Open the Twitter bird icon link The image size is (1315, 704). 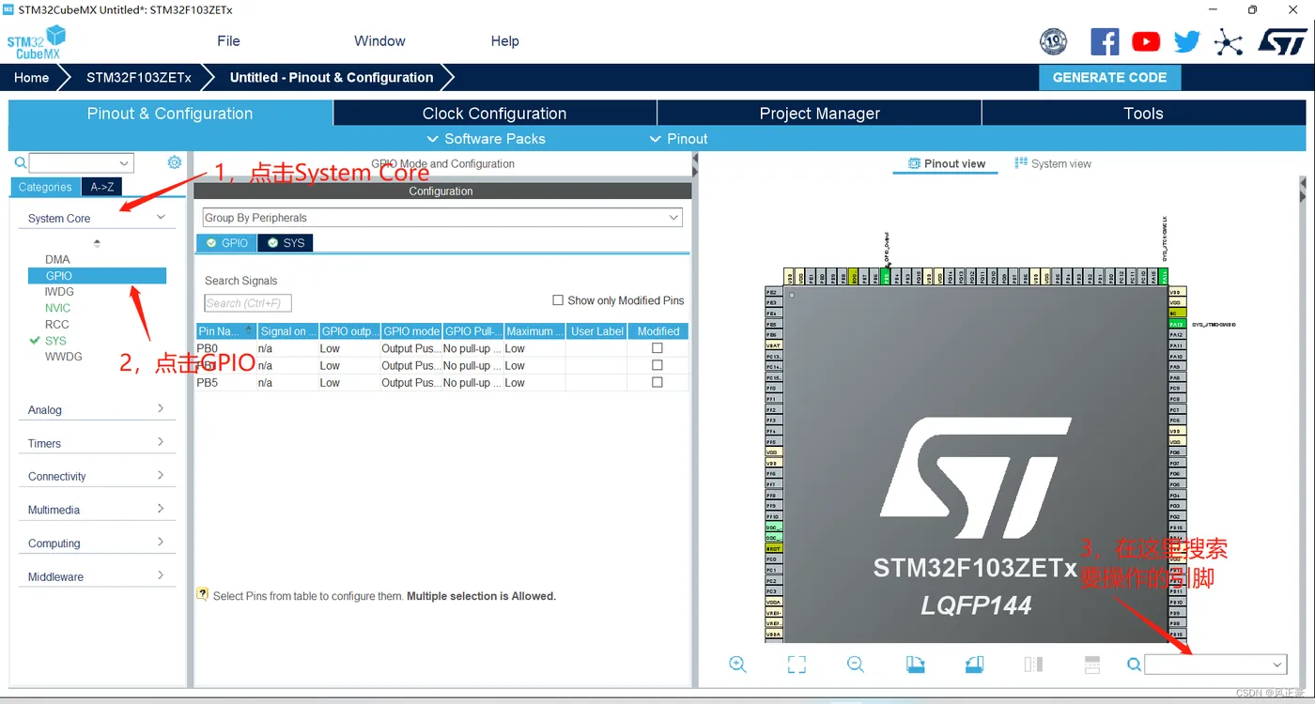(1187, 41)
